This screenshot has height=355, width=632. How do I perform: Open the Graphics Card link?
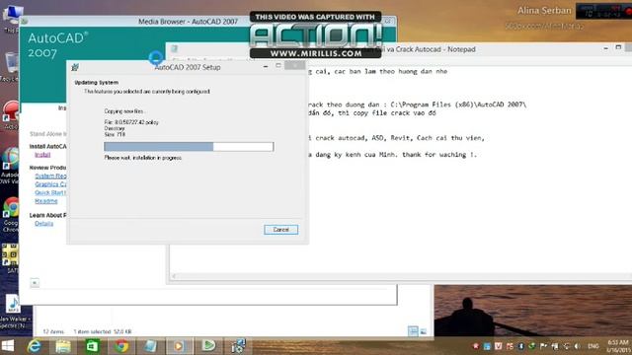tap(50, 184)
